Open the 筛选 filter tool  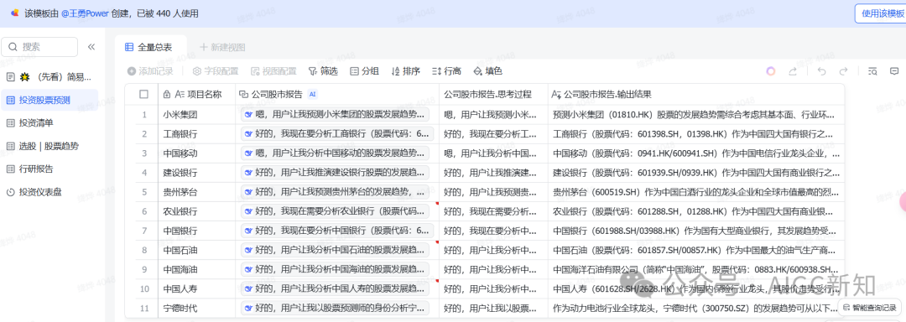click(x=323, y=71)
